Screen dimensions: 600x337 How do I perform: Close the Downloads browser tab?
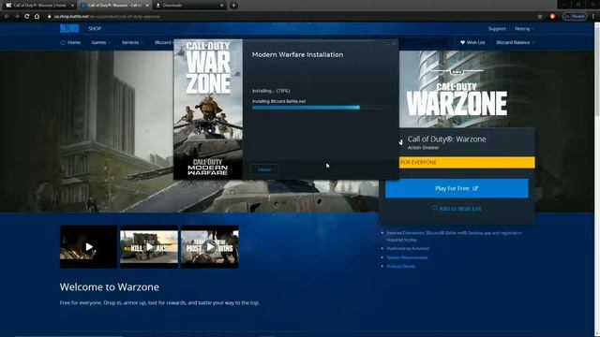(222, 6)
